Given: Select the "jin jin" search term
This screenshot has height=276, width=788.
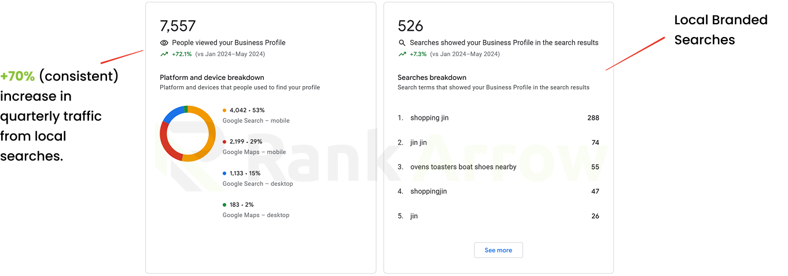Looking at the screenshot, I should pyautogui.click(x=418, y=142).
